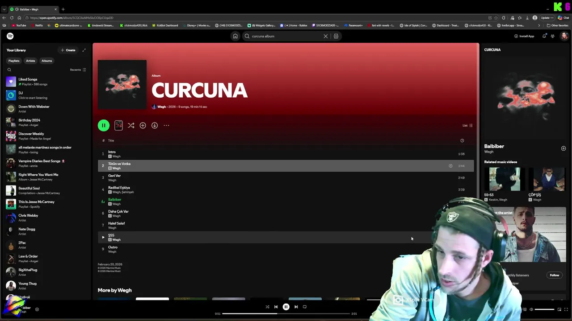Click the Spotify logo icon
The width and height of the screenshot is (572, 321).
(x=10, y=36)
